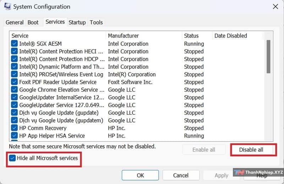Sort by the Service column header
The width and height of the screenshot is (284, 184).
tap(58, 36)
